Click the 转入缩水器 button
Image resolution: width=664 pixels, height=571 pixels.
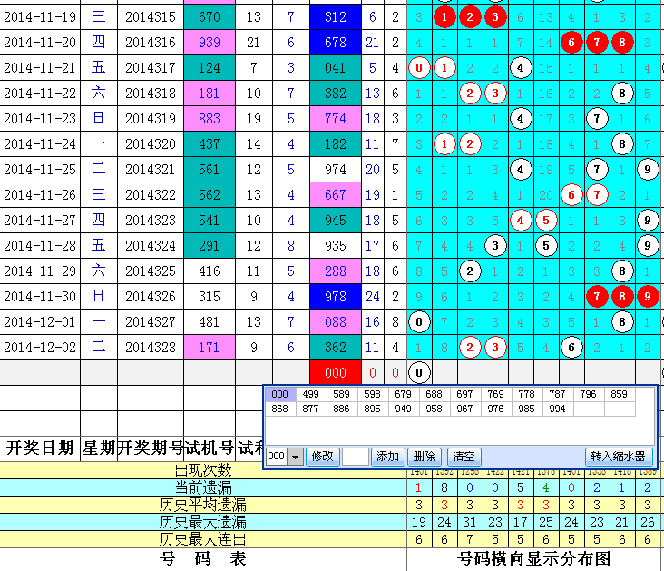pos(618,457)
